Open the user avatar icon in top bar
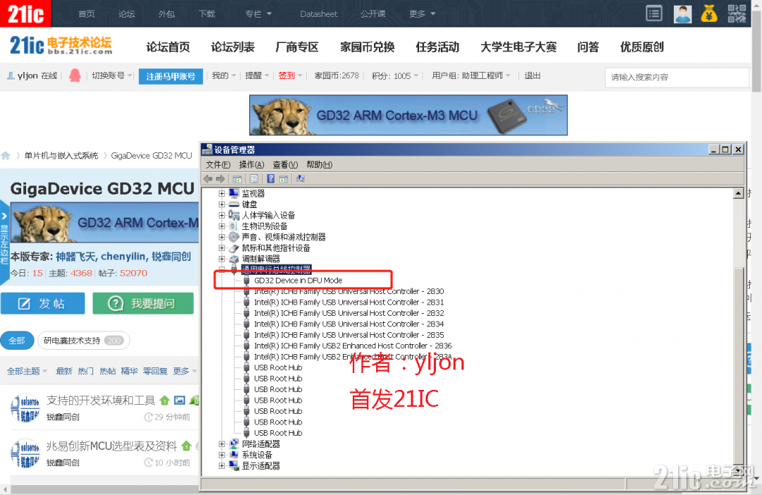This screenshot has width=762, height=495. [682, 13]
